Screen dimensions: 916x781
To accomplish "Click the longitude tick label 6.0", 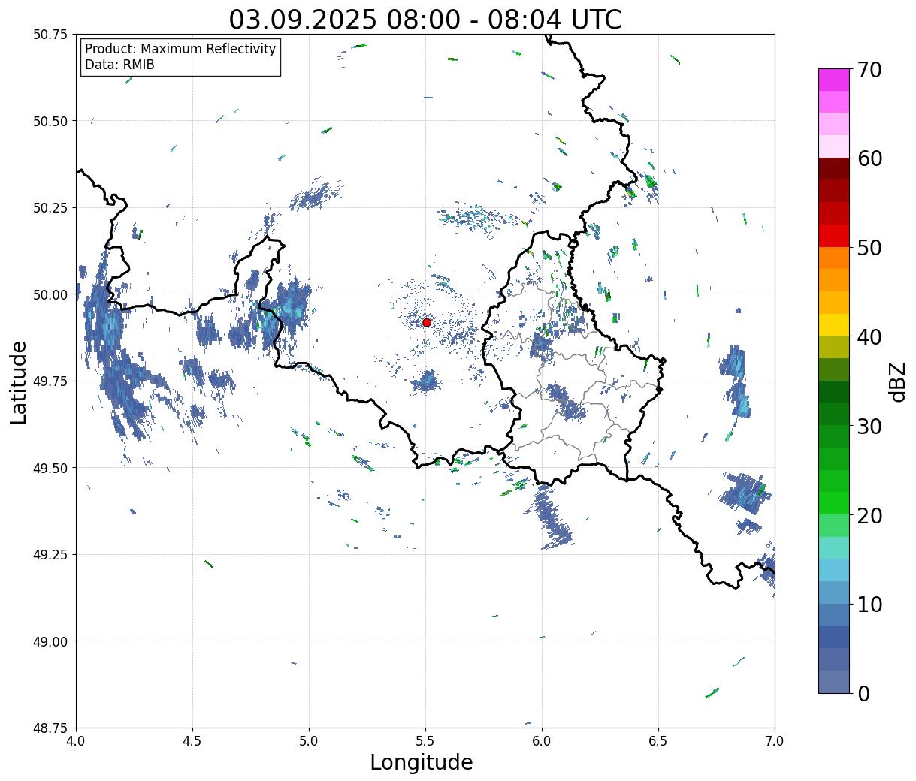I will [542, 741].
